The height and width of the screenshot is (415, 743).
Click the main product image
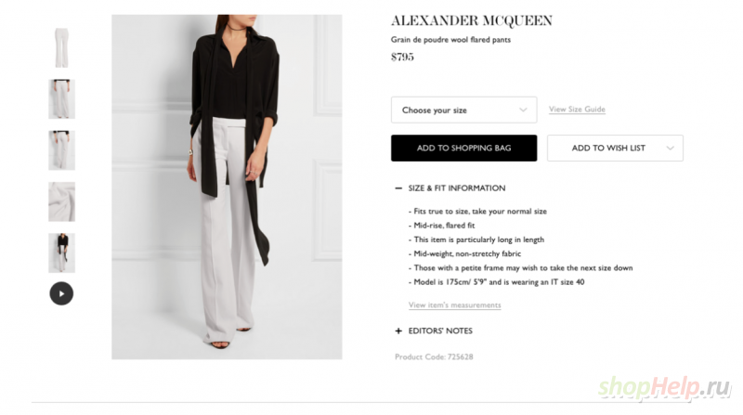[227, 187]
